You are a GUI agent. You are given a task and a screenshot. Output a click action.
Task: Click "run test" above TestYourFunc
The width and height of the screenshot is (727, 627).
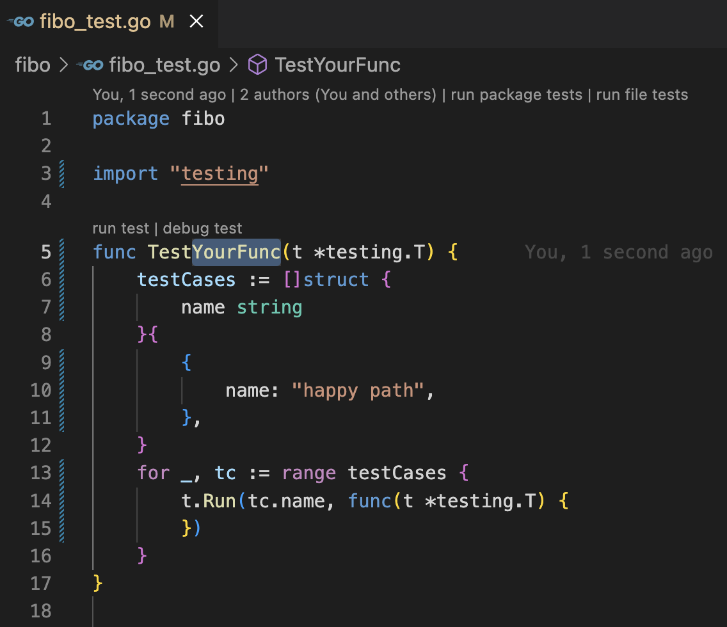coord(120,228)
